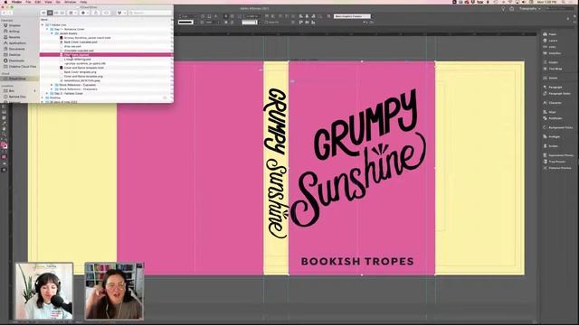The height and width of the screenshot is (325, 579).
Task: Click the stroke style preview in control bar
Action: pyautogui.click(x=185, y=22)
